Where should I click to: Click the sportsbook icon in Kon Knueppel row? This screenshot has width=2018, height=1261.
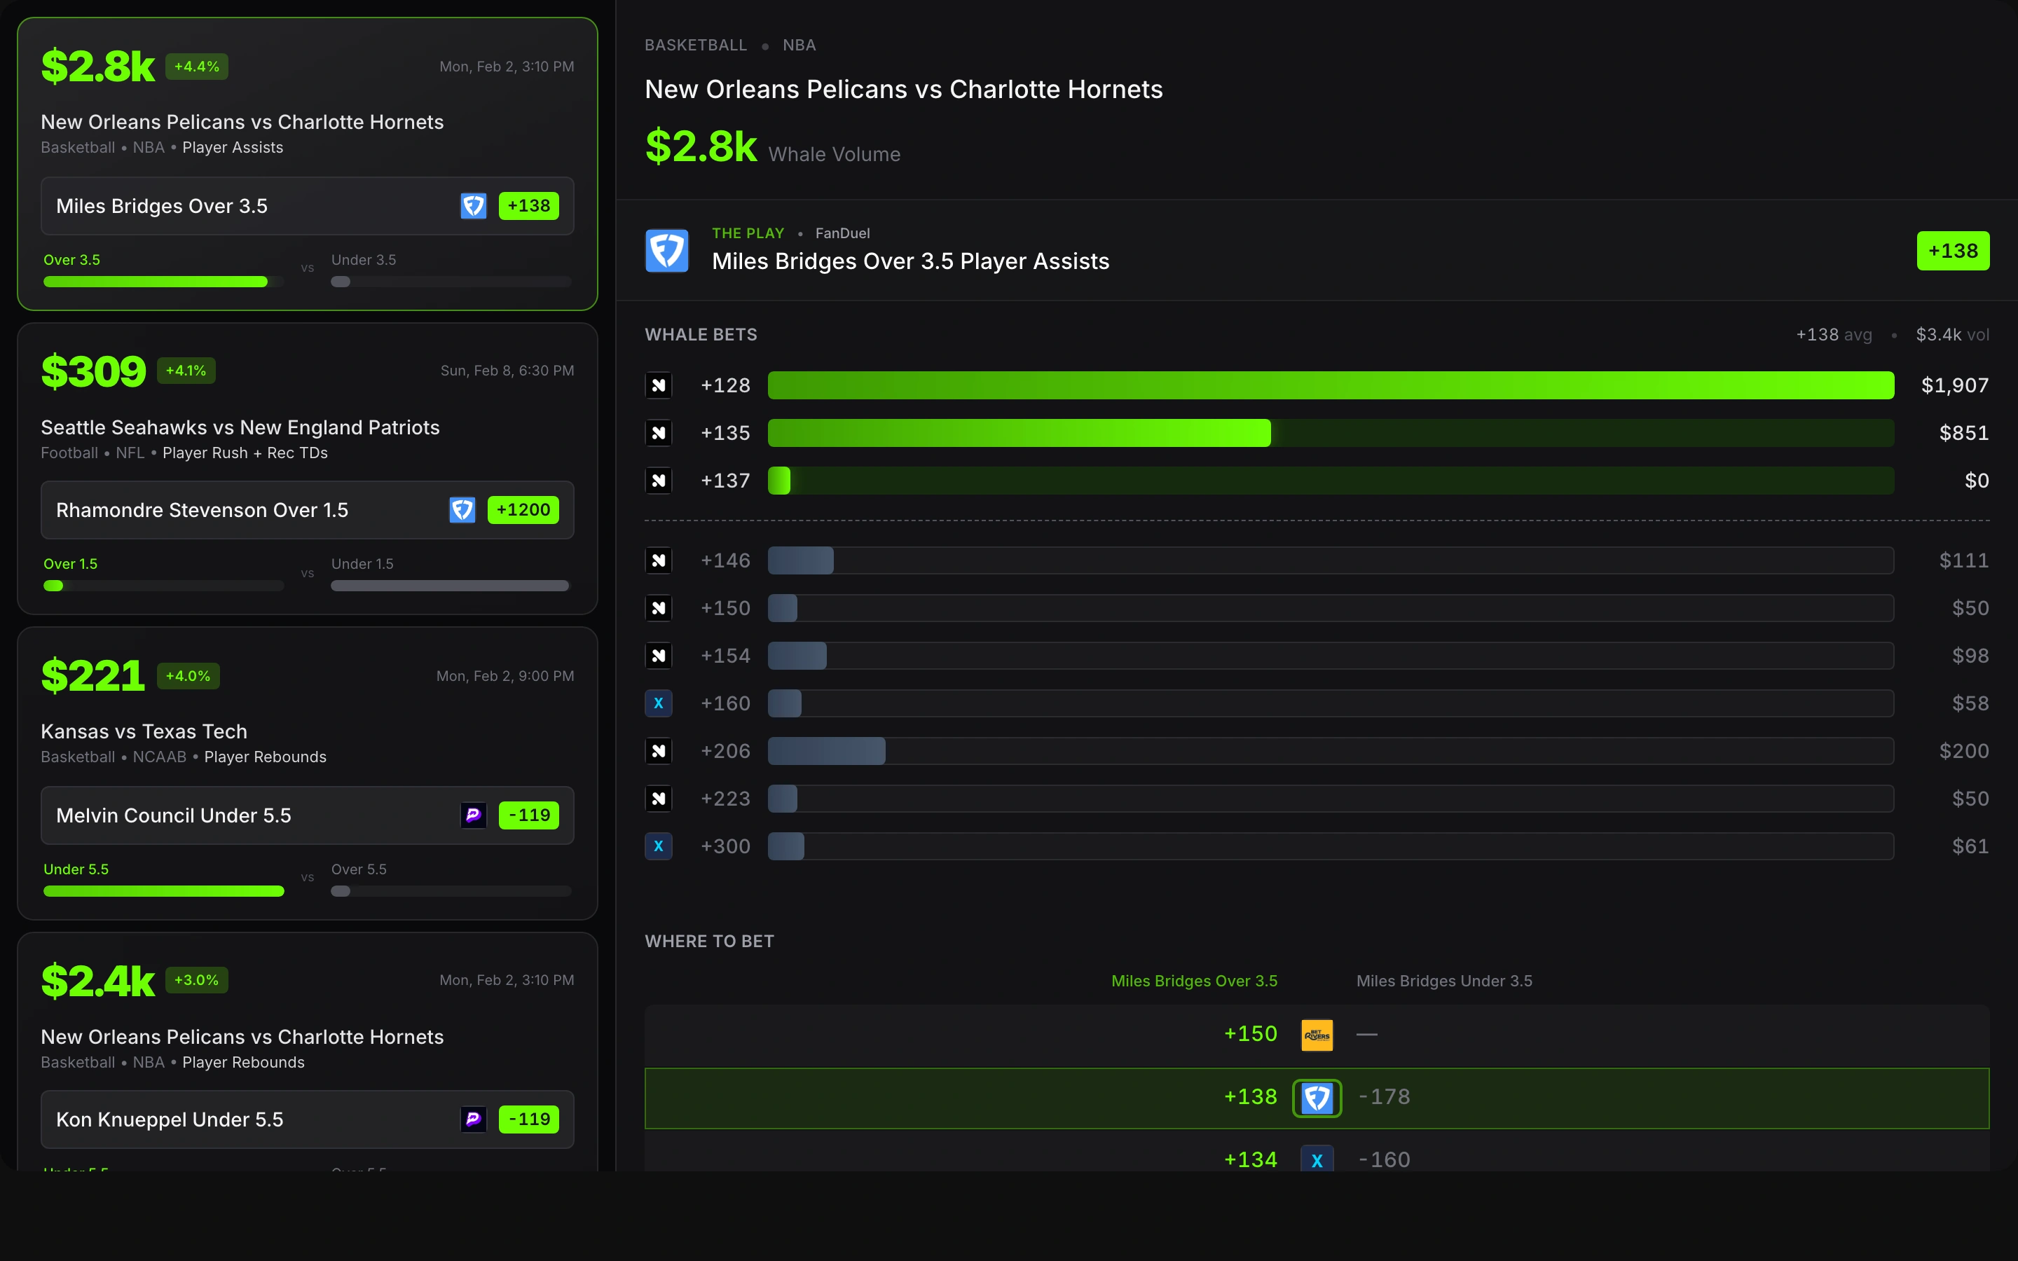(x=473, y=1119)
